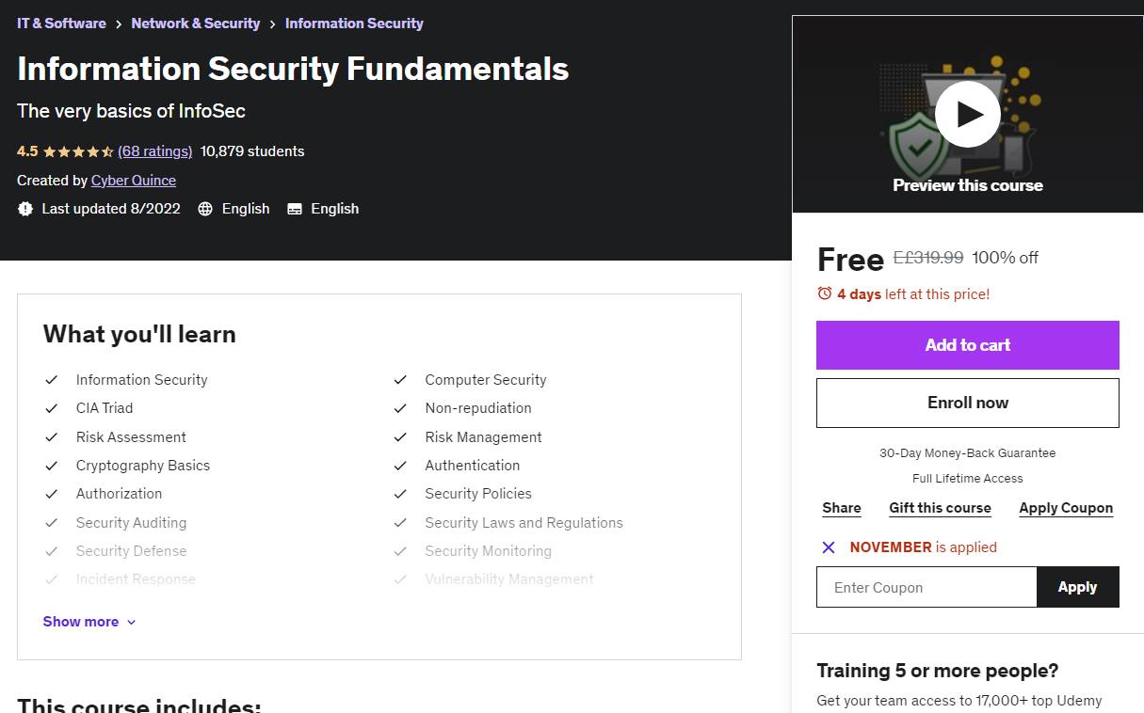Focus the Enter Coupon field
Screen dimensions: 1144x713
[926, 587]
